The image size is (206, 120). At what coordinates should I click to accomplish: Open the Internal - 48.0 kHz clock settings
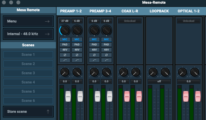click(x=28, y=34)
